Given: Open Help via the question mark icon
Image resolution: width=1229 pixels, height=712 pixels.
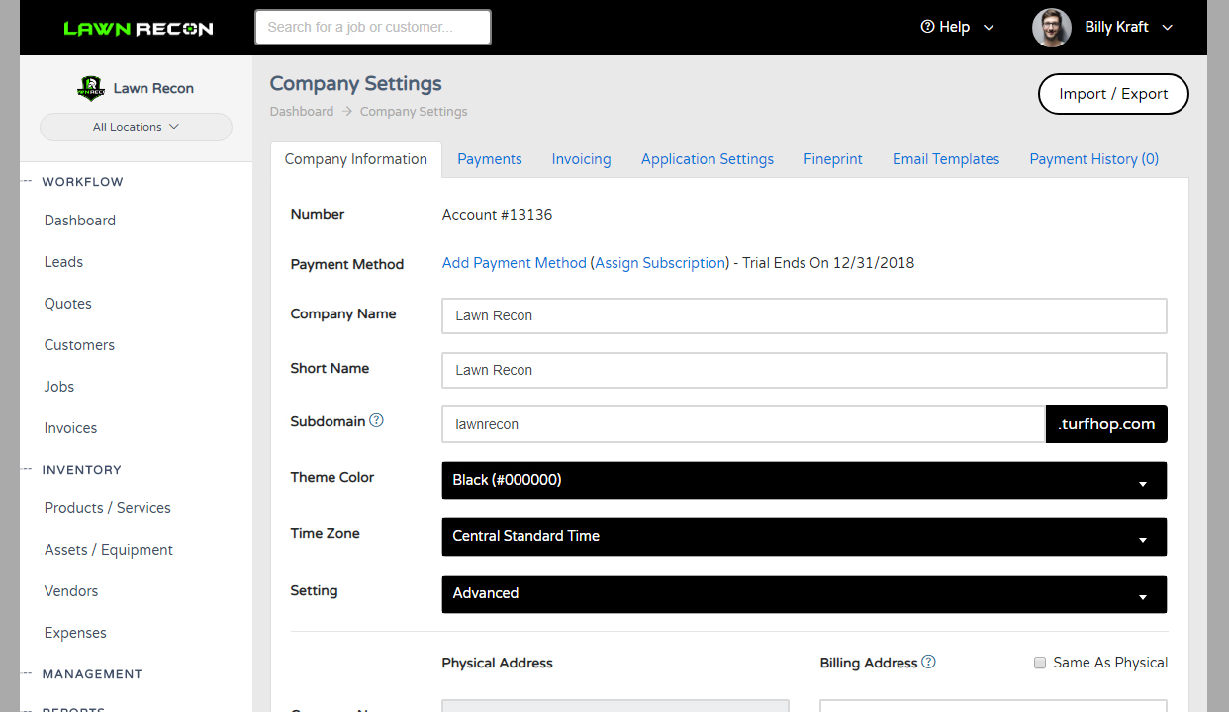Looking at the screenshot, I should (x=928, y=27).
